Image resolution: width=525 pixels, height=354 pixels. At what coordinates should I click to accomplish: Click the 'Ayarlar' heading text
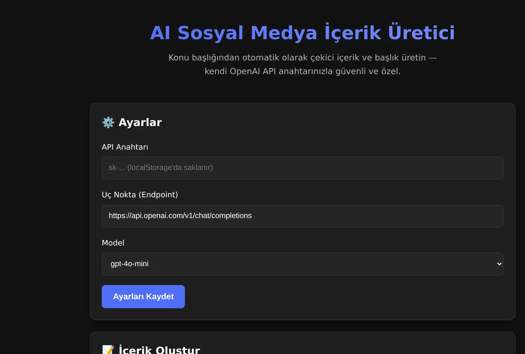pos(140,122)
